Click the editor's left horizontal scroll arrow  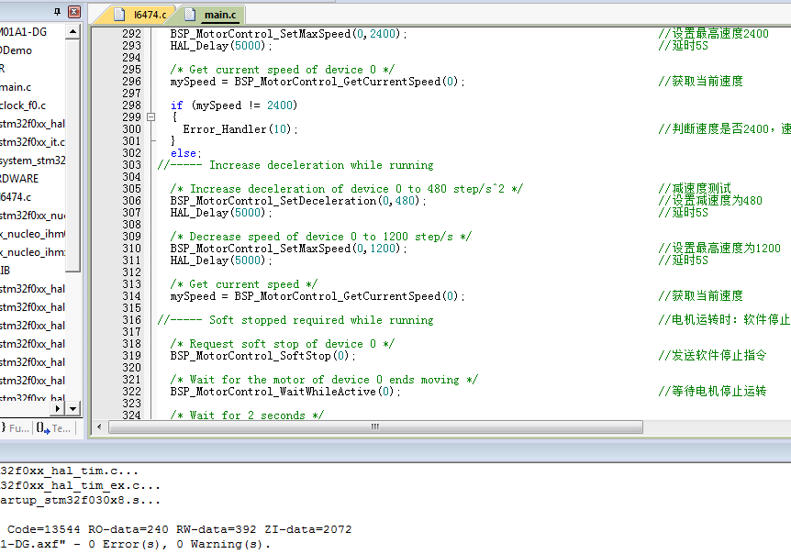pyautogui.click(x=99, y=427)
